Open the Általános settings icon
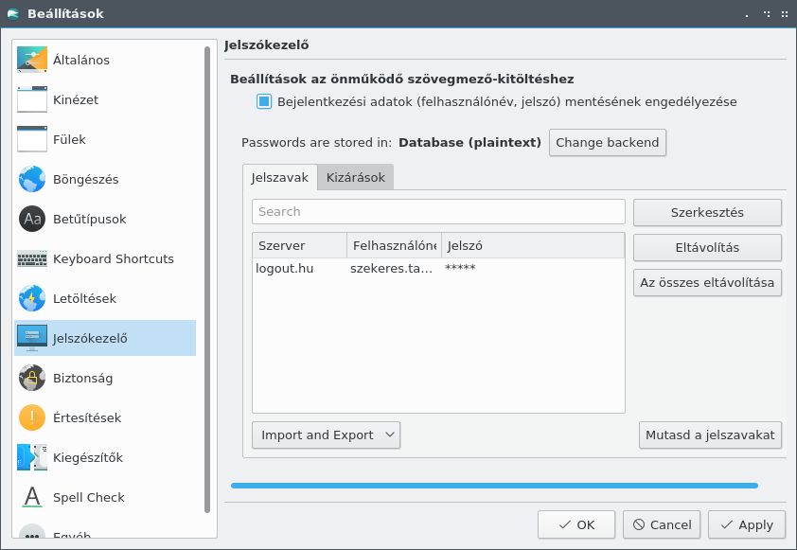 point(32,60)
